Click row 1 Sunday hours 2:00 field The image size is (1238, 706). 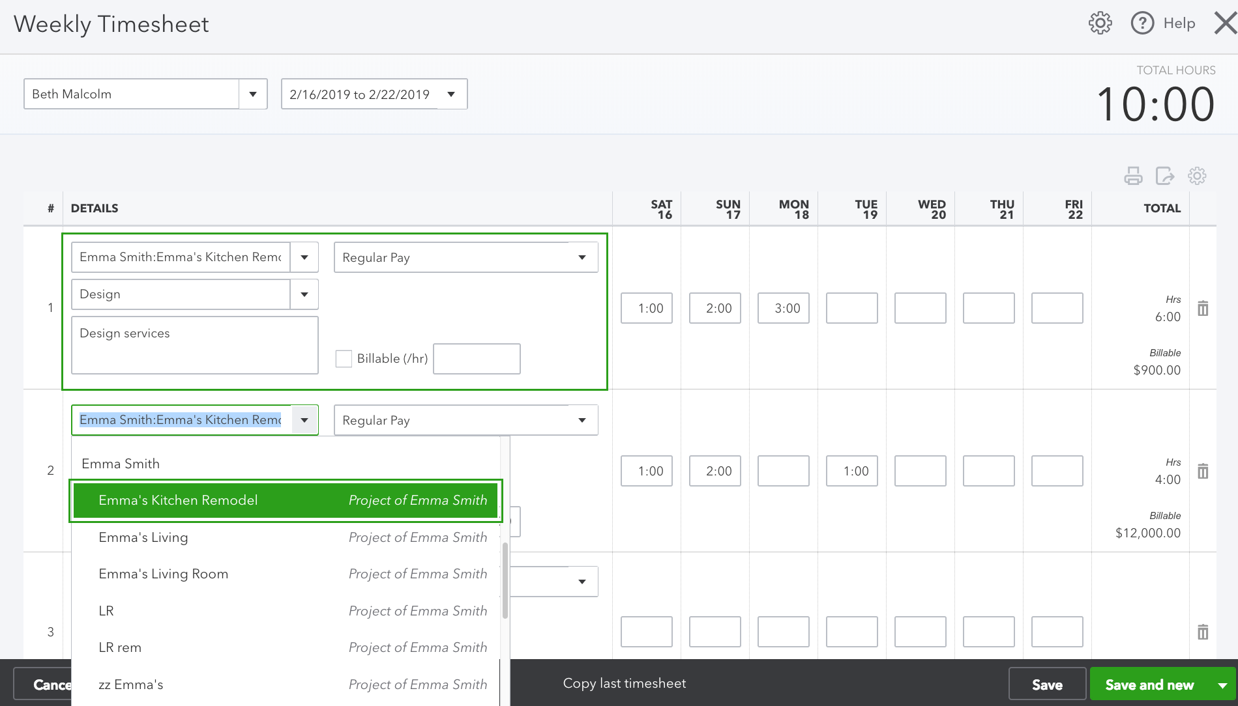click(715, 308)
